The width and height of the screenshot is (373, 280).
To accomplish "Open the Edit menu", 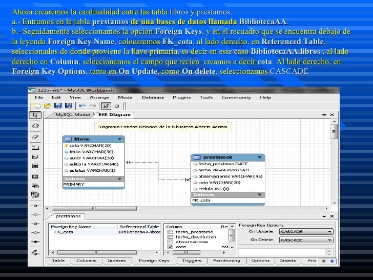I will [x=56, y=97].
